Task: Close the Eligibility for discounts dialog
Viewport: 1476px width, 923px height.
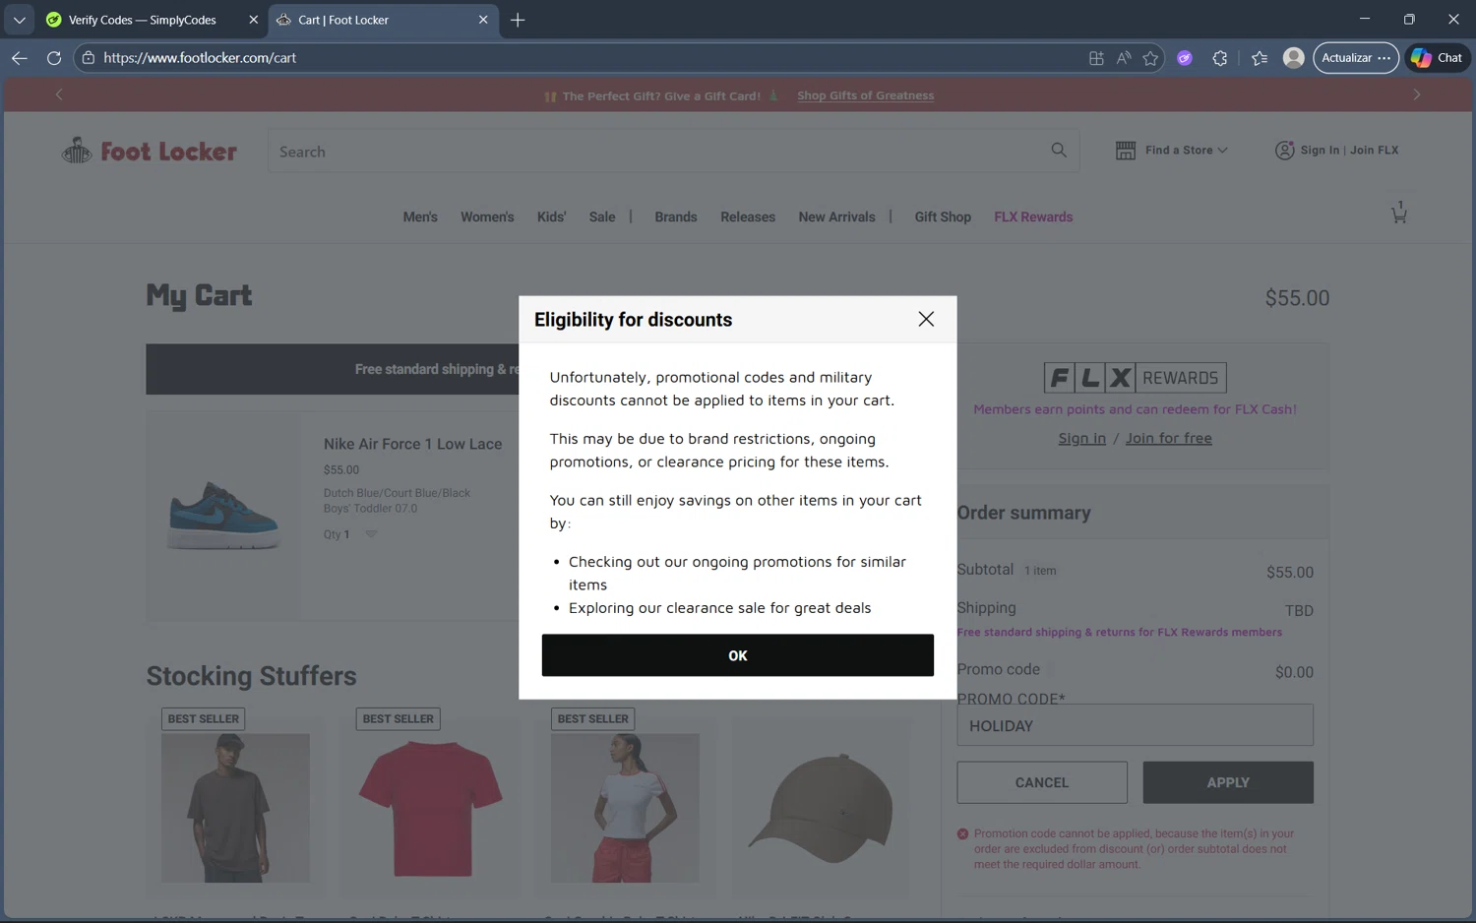Action: tap(926, 319)
